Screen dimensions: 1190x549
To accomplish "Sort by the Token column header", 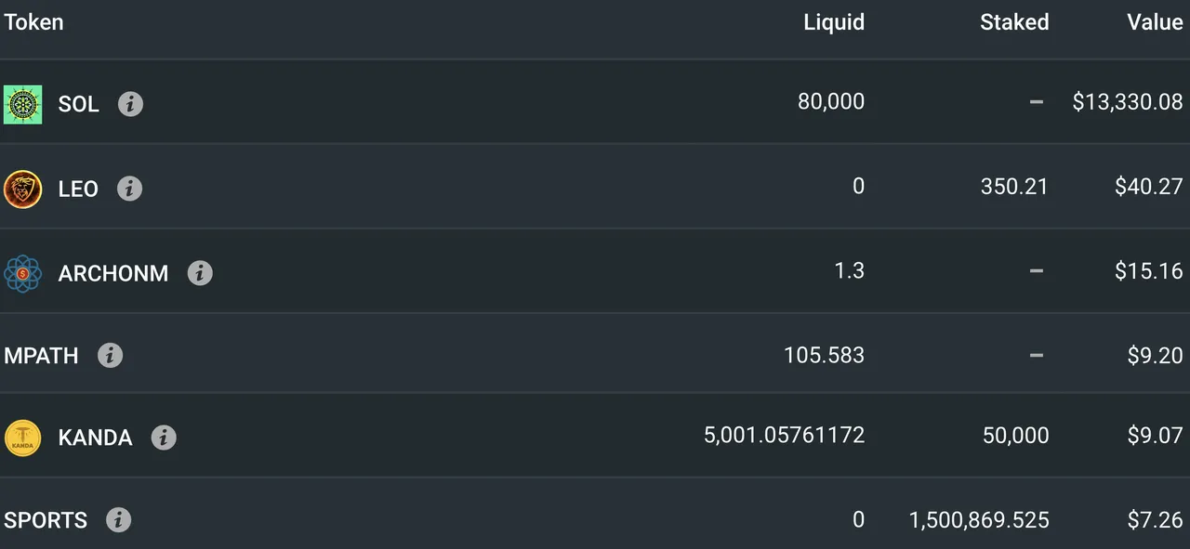I will point(33,22).
